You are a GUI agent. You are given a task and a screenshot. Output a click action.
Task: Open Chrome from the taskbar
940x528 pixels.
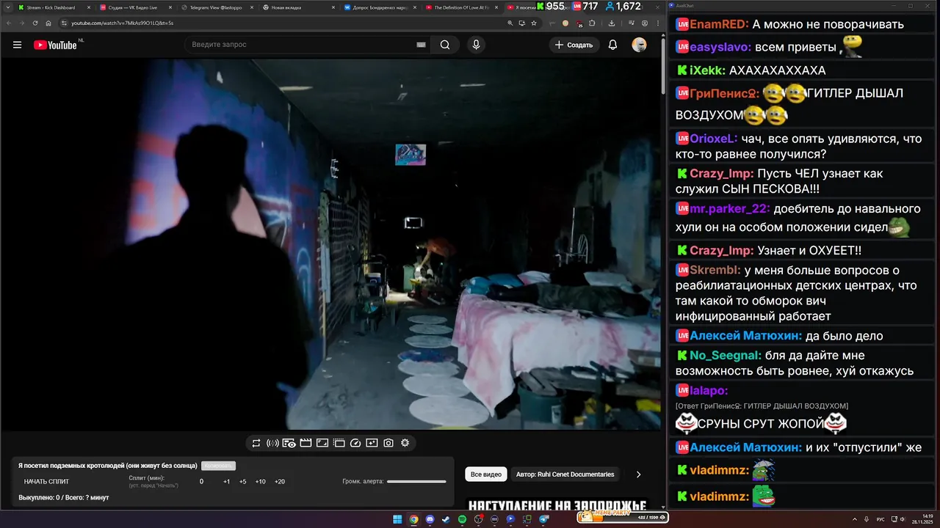click(x=413, y=519)
